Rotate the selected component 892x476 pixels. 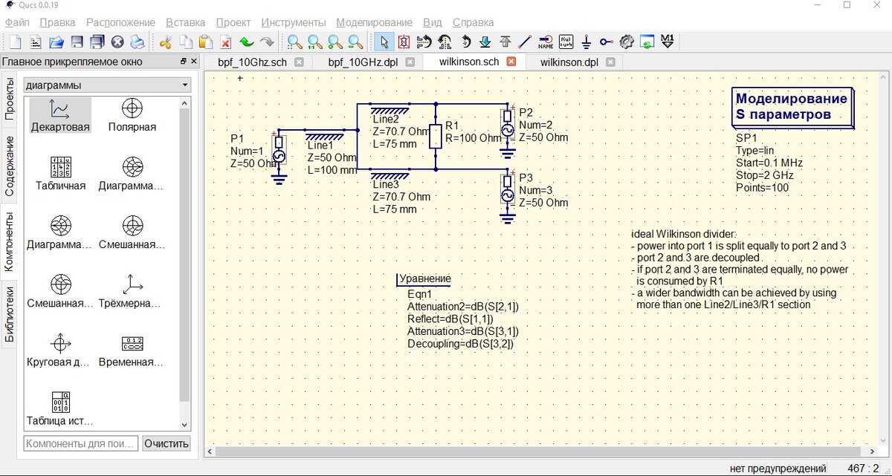point(465,42)
